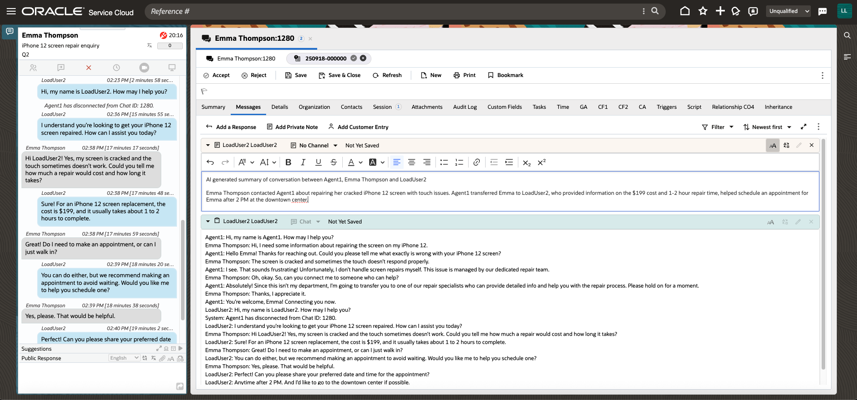Viewport: 857px width, 400px height.
Task: Open the right sidebar search icon
Action: (847, 35)
